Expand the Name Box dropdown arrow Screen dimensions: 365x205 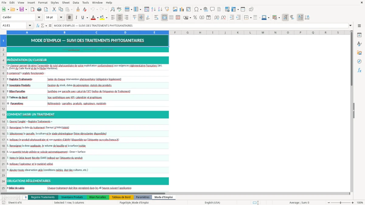pyautogui.click(x=30, y=26)
